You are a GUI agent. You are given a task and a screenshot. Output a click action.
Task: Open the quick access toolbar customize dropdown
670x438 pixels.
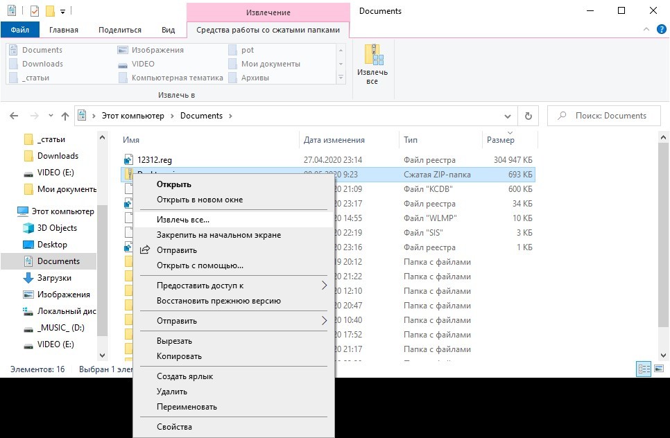coord(63,12)
